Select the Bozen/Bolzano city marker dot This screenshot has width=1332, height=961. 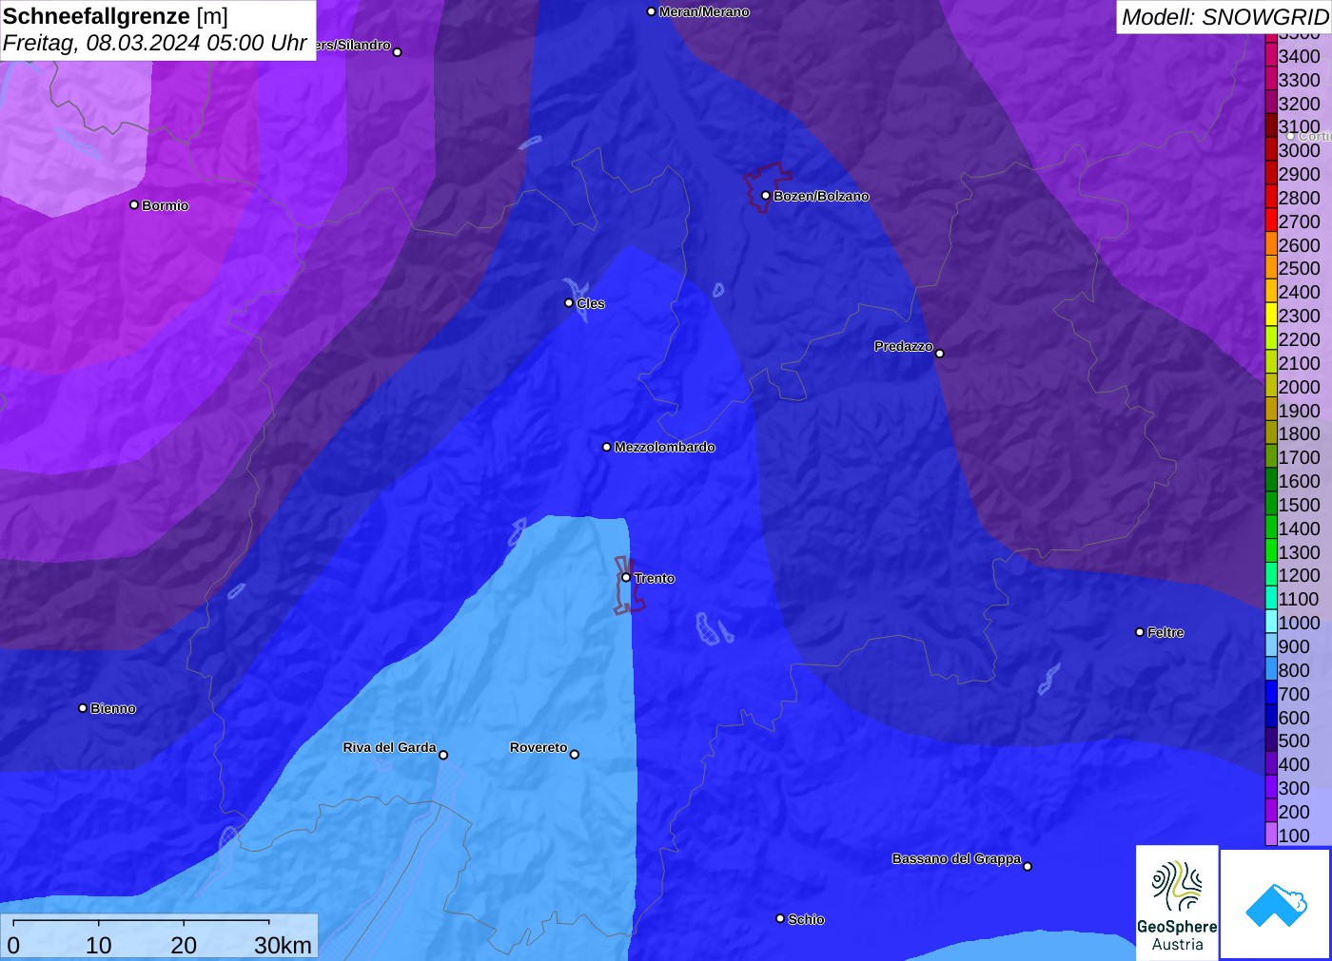coord(766,196)
